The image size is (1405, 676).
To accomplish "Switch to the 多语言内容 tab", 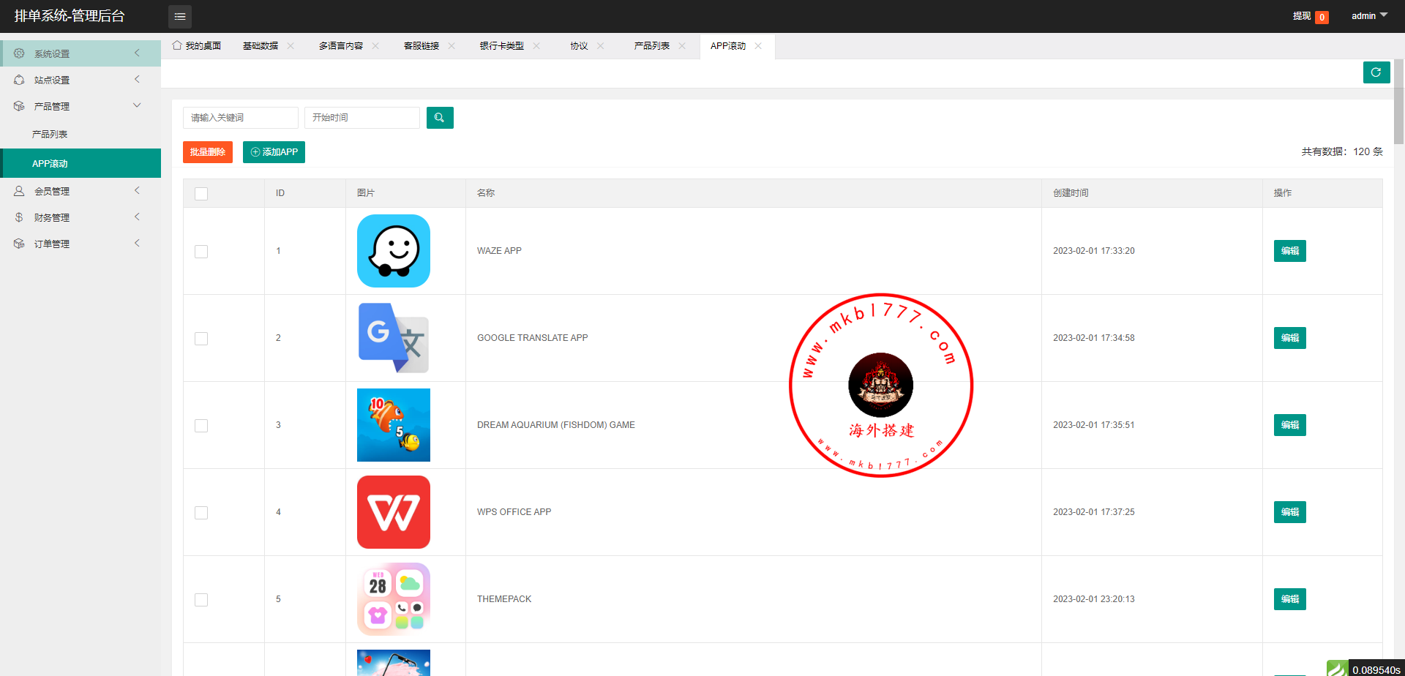I will pyautogui.click(x=341, y=45).
